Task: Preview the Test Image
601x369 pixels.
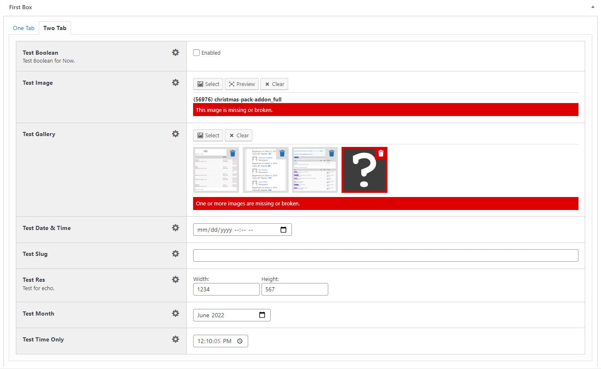Action: coord(242,84)
